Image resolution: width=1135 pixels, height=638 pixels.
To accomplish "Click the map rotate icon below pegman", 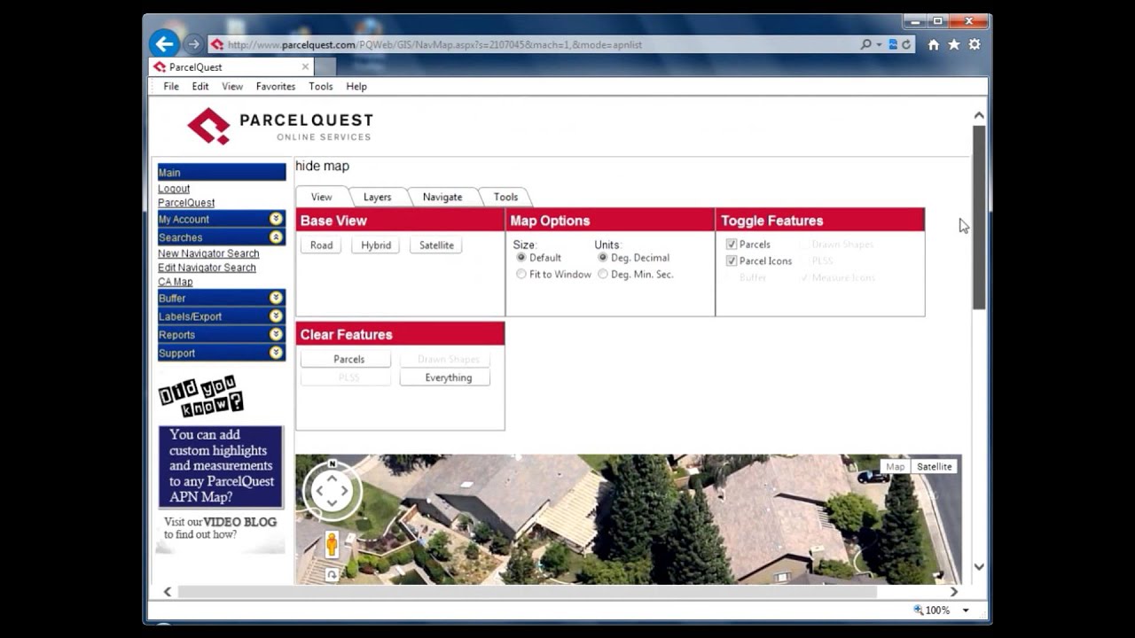I will click(x=332, y=574).
